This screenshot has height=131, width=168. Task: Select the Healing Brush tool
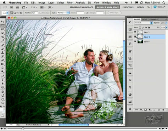[x=2, y=45]
